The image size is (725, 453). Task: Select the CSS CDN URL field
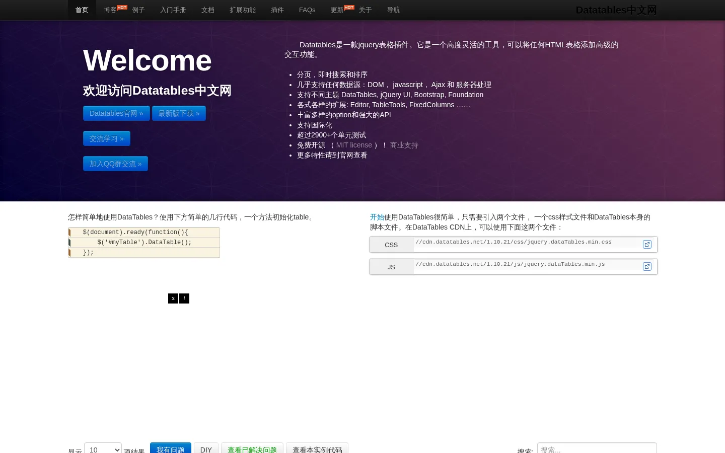pos(527,245)
